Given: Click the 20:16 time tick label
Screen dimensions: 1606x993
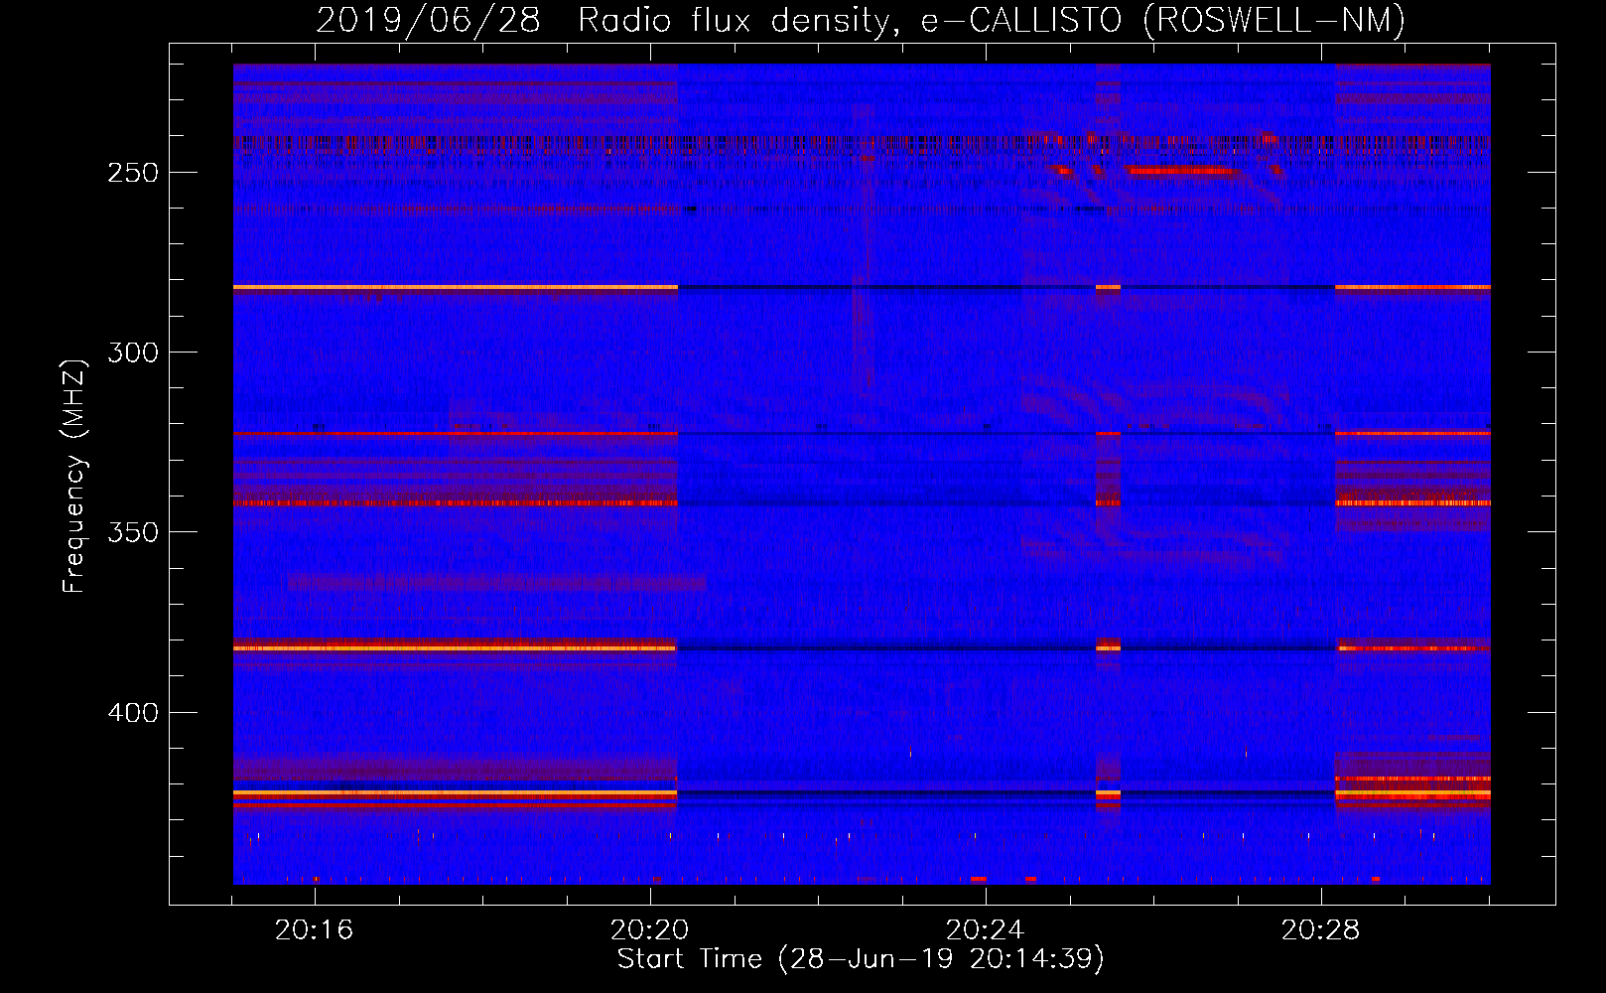Looking at the screenshot, I should (x=314, y=930).
